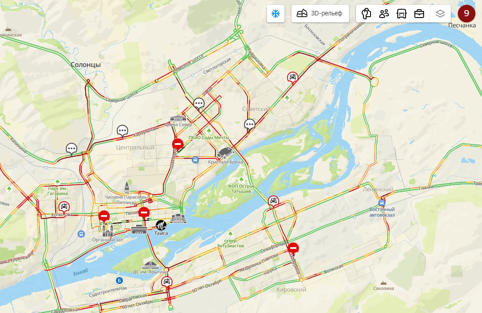The height and width of the screenshot is (313, 482).
Task: Click the Тайга logo marker
Action: 161,225
